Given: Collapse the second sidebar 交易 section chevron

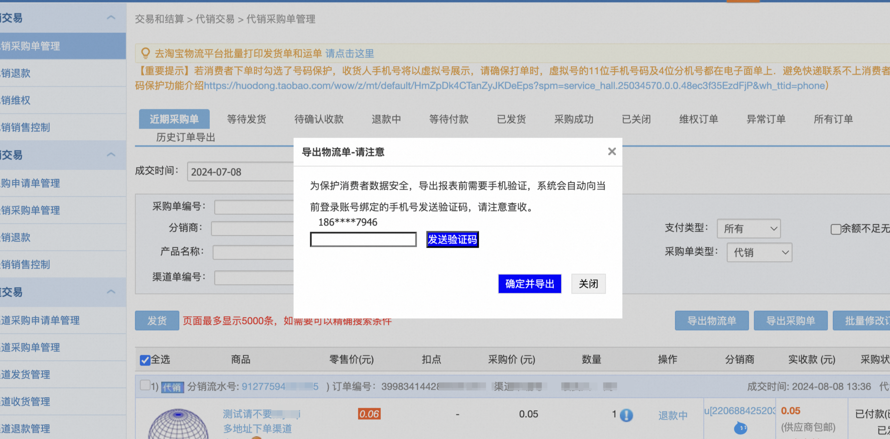Looking at the screenshot, I should [x=111, y=154].
